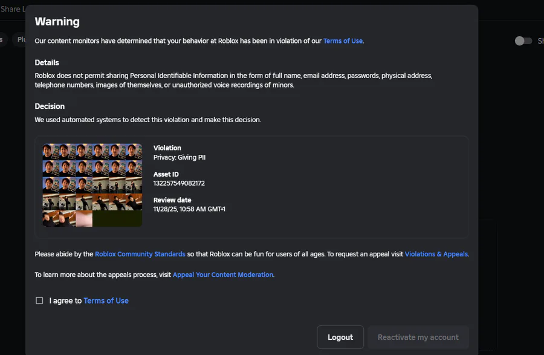Click the Logout button
This screenshot has height=355, width=544.
(340, 337)
